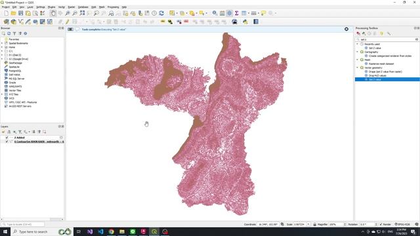
Task: Open project using the folder icon
Action: pos(13,13)
